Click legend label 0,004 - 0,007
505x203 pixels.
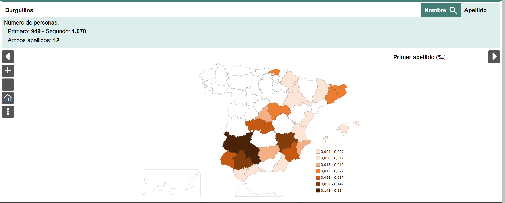[332, 152]
